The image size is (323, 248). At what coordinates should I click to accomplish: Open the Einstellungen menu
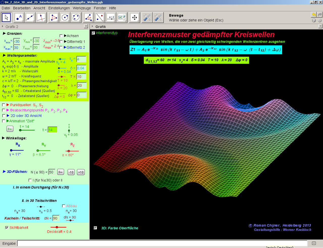[59, 8]
